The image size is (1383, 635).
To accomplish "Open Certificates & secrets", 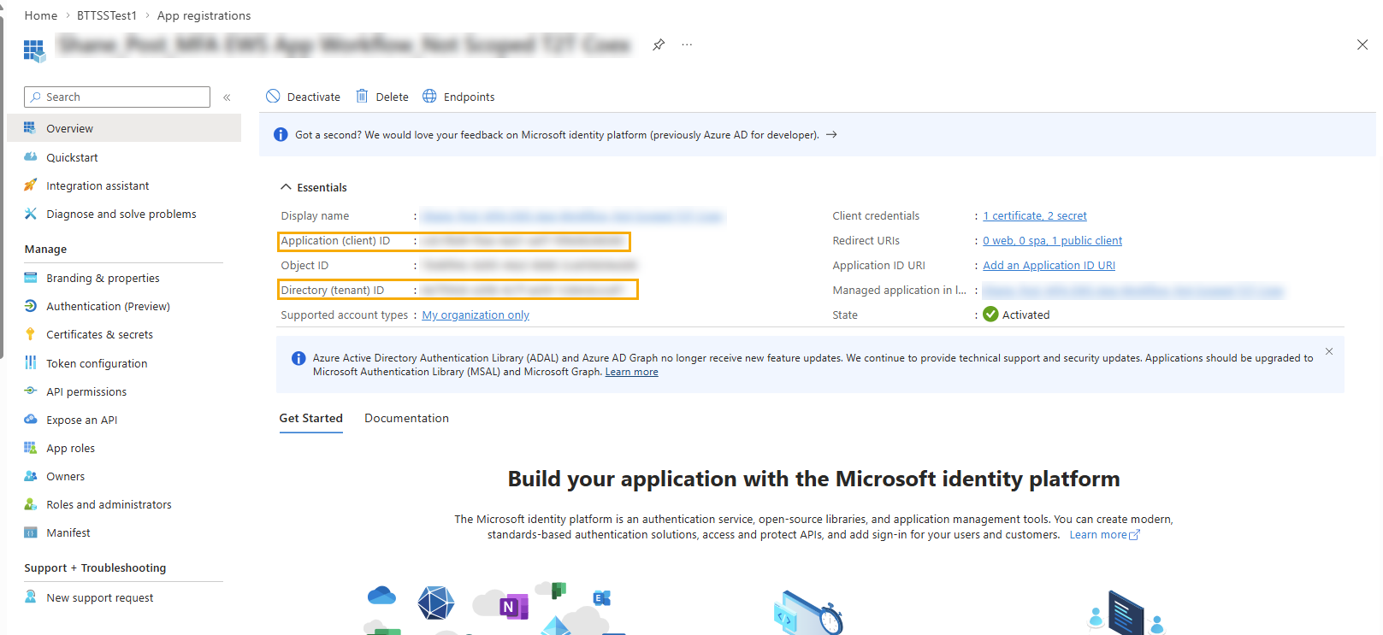I will (99, 334).
